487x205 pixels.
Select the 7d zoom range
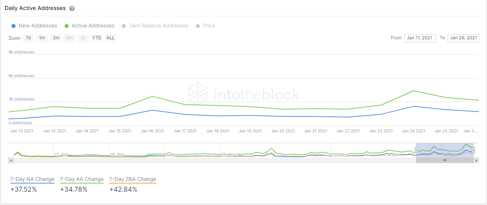[28, 38]
